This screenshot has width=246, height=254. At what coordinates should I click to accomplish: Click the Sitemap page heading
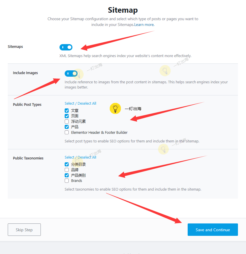coord(123,10)
